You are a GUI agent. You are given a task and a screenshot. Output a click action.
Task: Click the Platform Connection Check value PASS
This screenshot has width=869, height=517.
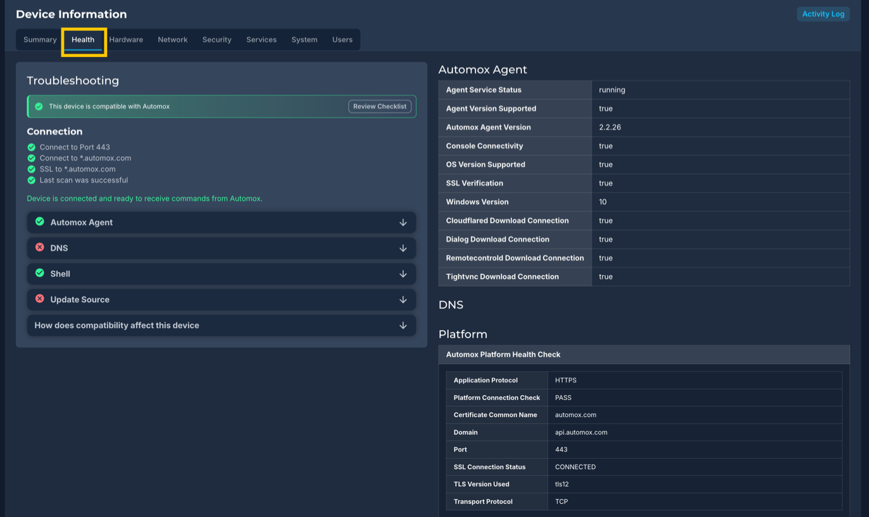click(x=563, y=398)
